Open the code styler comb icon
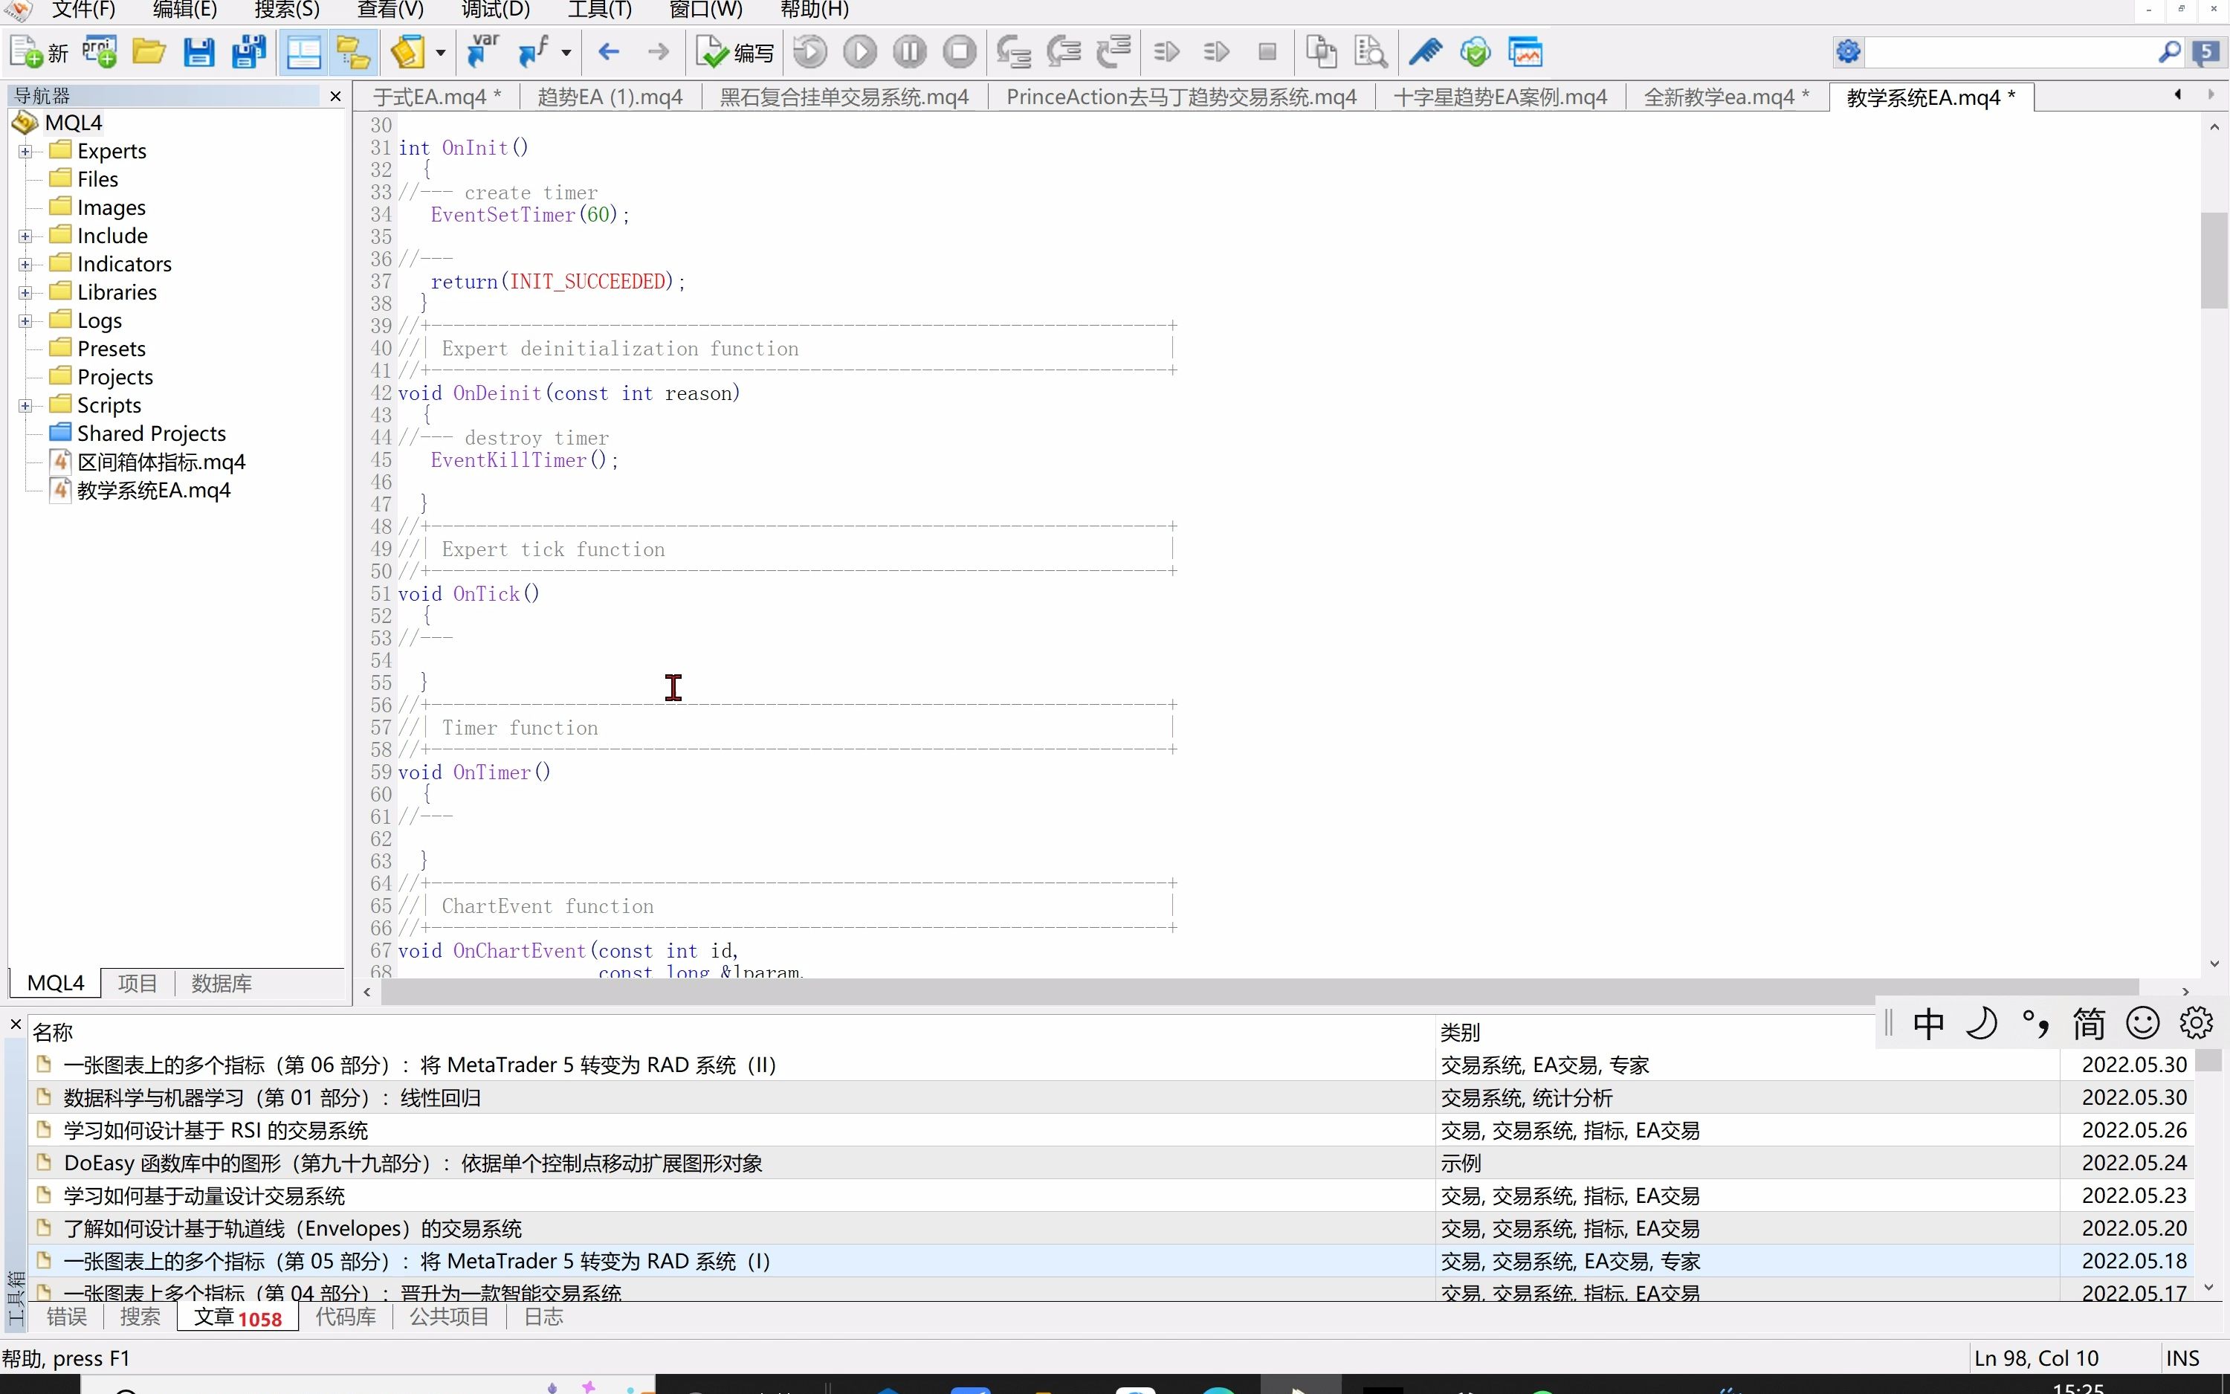 click(1425, 53)
